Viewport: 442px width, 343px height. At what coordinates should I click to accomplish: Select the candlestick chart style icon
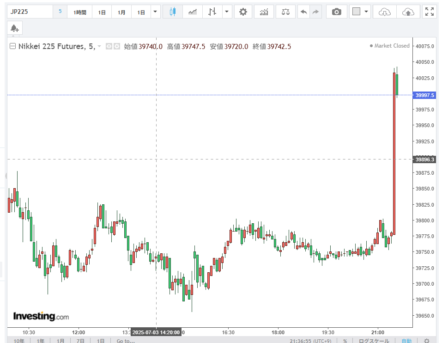[173, 12]
